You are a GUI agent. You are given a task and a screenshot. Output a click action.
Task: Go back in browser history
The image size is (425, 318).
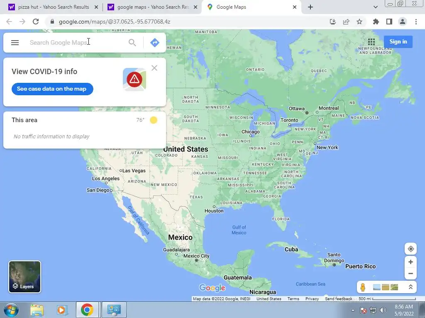pyautogui.click(x=9, y=22)
